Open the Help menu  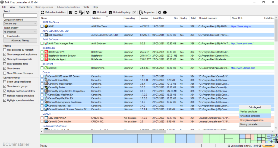(95, 7)
